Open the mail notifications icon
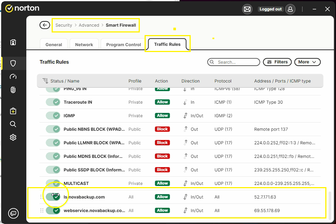 click(x=247, y=9)
